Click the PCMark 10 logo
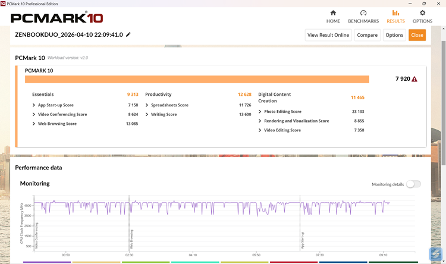 pos(57,18)
